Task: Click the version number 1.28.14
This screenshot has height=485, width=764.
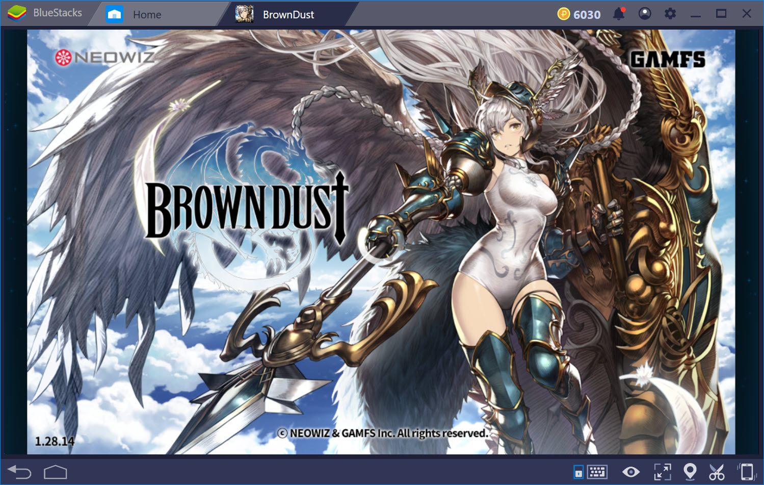Action: tap(55, 441)
